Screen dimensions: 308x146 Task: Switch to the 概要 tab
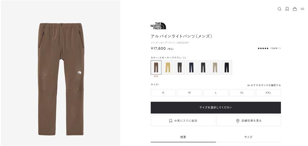click(183, 137)
